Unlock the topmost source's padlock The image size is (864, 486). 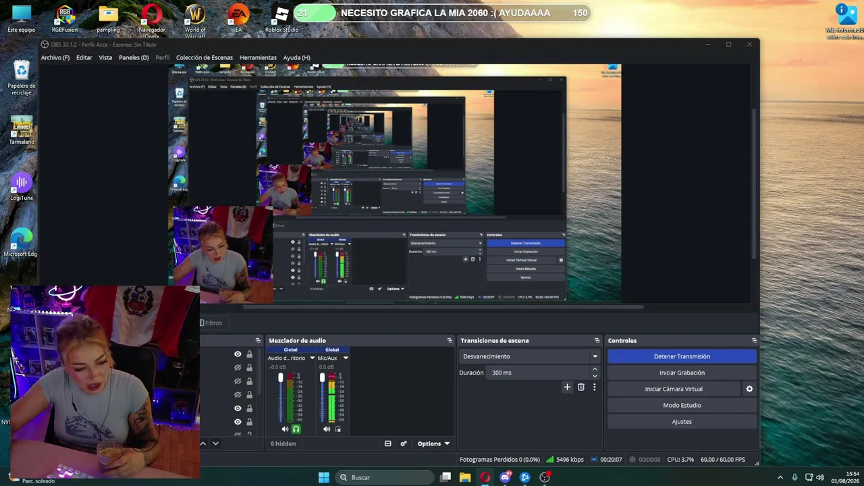click(x=249, y=354)
